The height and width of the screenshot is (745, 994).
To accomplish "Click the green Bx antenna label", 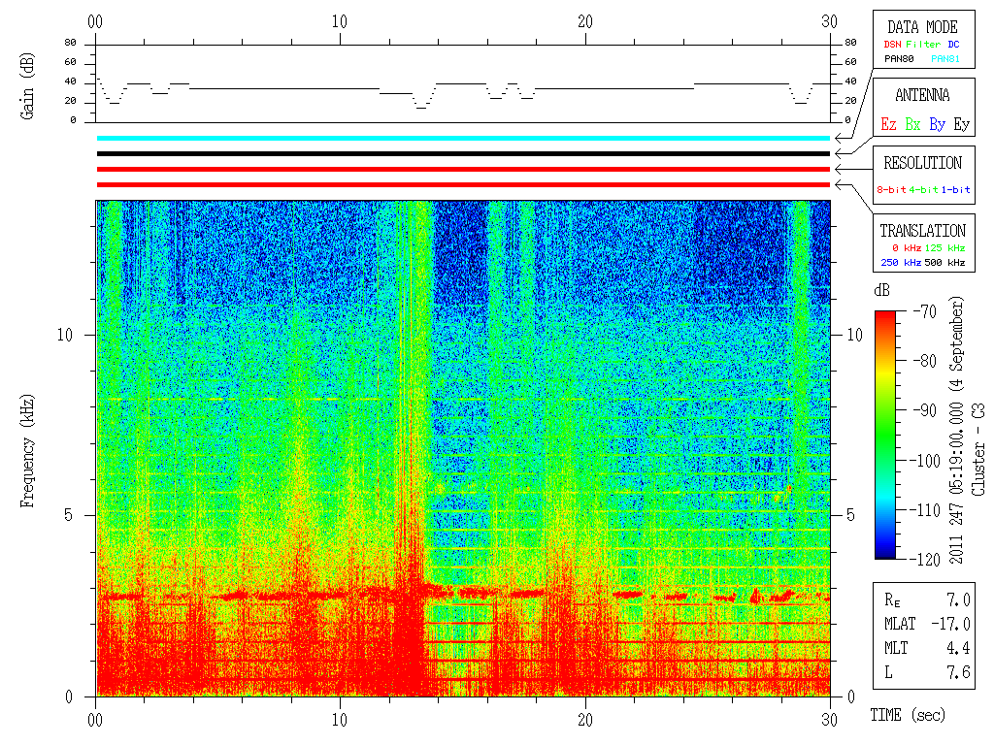I will pos(912,124).
